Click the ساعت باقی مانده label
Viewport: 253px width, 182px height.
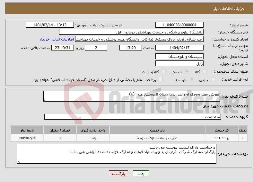click(x=36, y=48)
